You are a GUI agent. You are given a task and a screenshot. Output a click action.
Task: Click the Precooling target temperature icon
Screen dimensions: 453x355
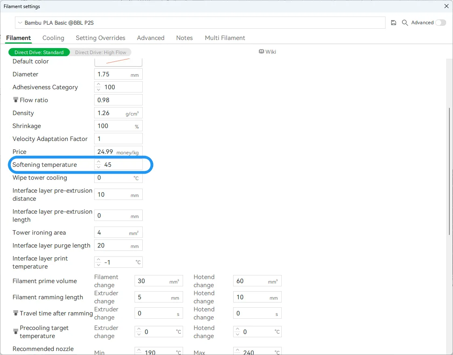coord(16,332)
